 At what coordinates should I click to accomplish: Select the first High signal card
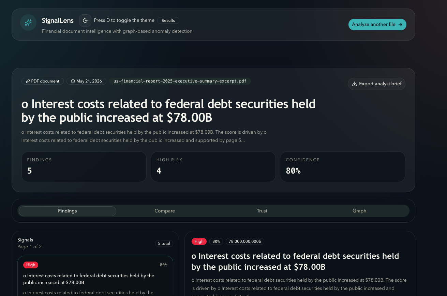coord(95,276)
